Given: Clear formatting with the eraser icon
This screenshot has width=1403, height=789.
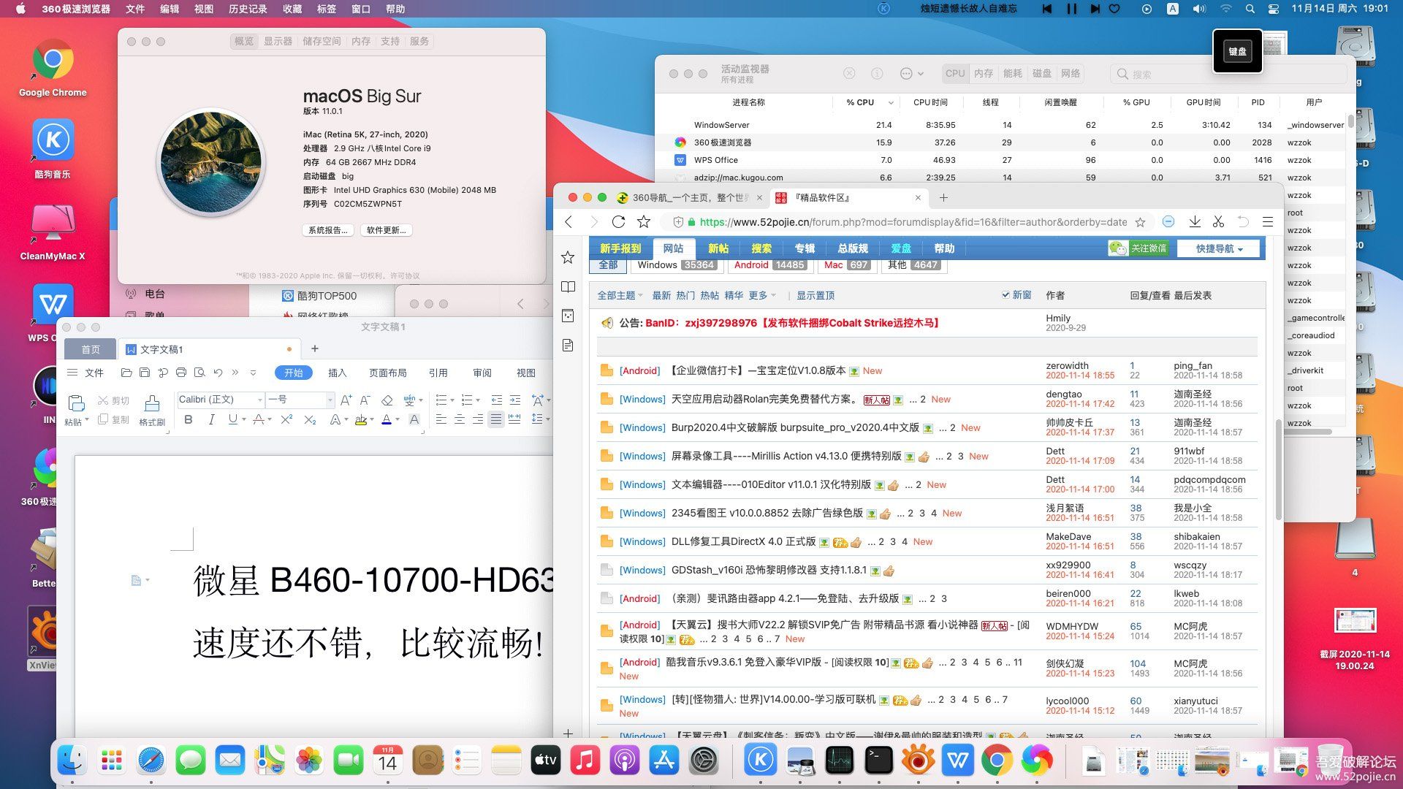Looking at the screenshot, I should 387,400.
